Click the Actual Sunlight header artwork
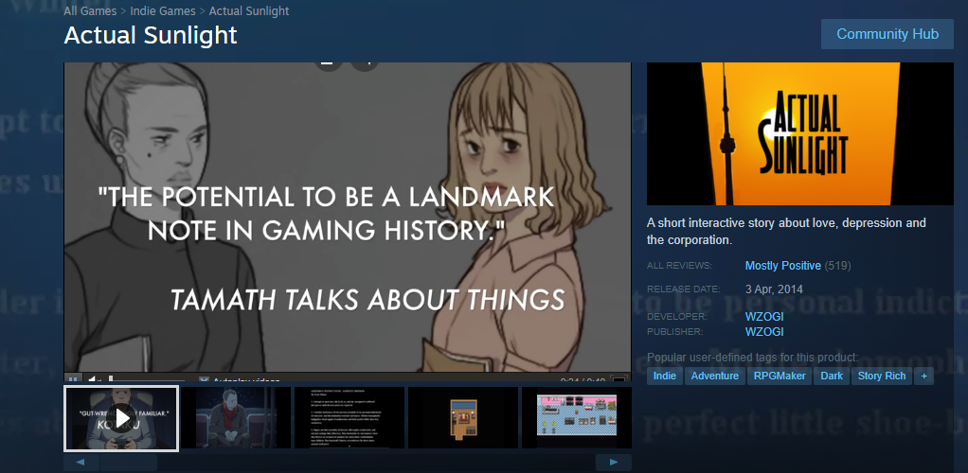 (800, 133)
